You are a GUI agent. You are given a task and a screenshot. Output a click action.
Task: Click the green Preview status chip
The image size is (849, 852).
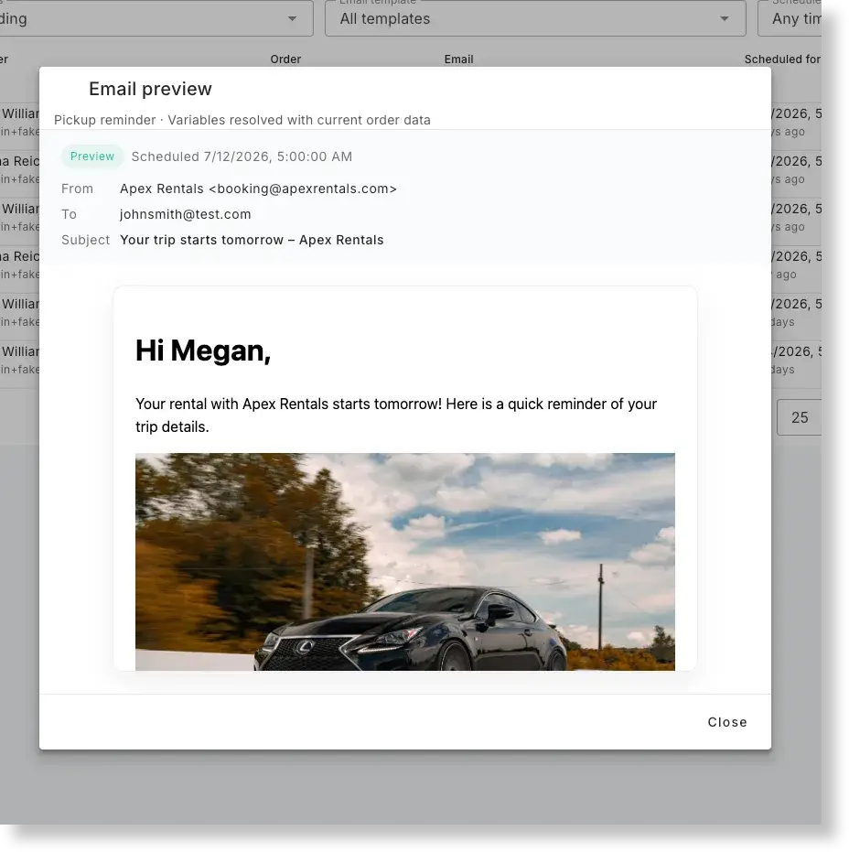tap(92, 156)
